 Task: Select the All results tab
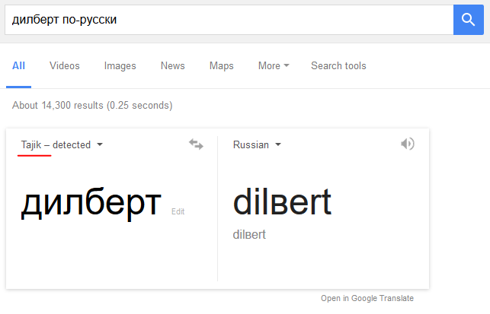[x=18, y=66]
